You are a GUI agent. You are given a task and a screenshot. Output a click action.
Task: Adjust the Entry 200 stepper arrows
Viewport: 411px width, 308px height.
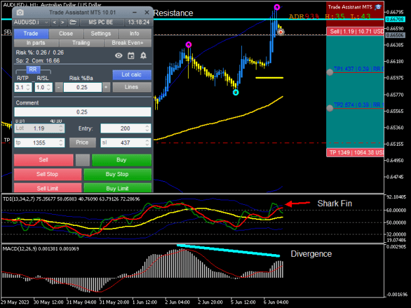coord(147,128)
